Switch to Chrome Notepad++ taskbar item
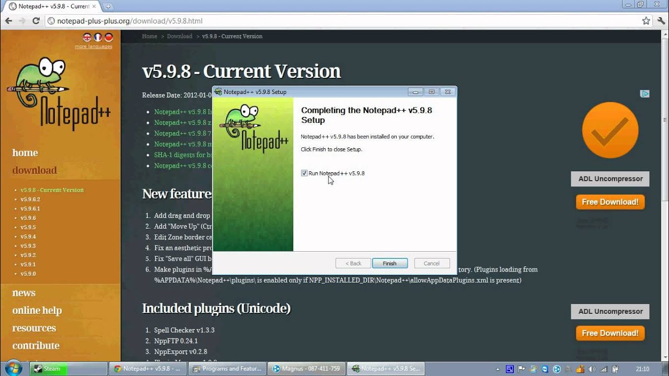Image resolution: width=669 pixels, height=376 pixels. coord(148,369)
